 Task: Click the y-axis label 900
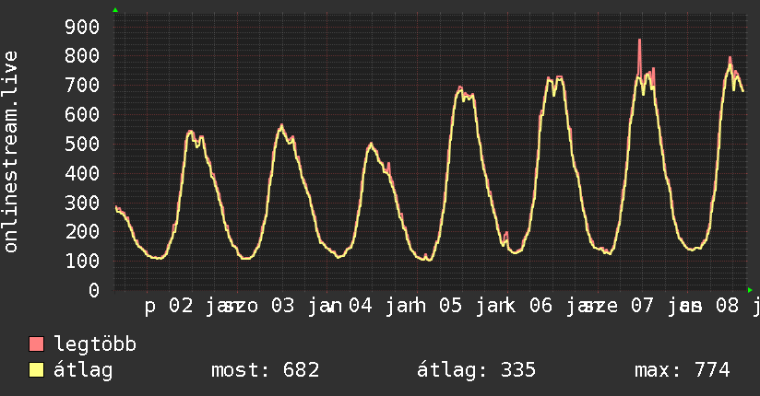coord(82,27)
